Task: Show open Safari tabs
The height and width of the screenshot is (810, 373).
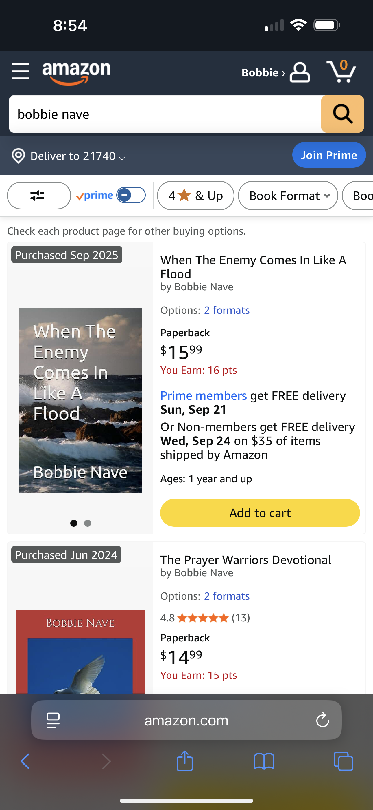Action: click(343, 761)
